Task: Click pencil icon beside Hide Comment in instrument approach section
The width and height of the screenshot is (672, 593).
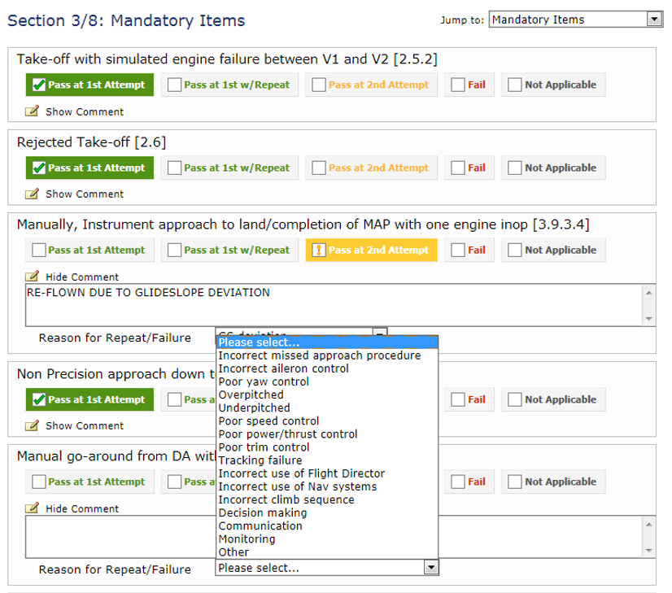Action: 32,277
